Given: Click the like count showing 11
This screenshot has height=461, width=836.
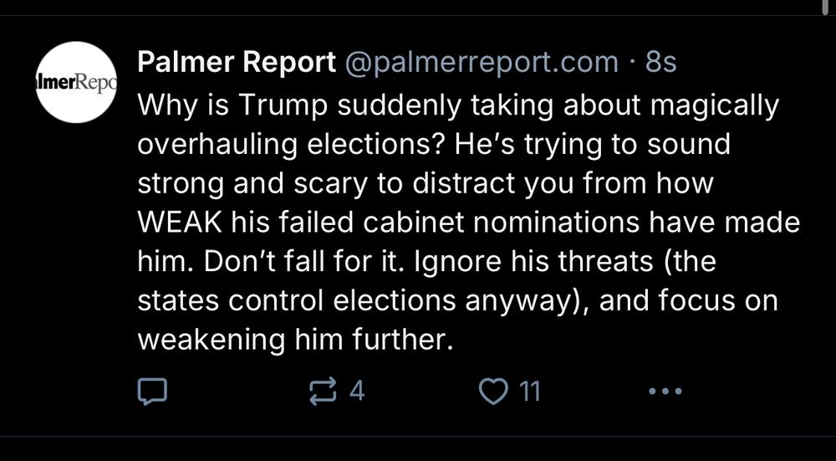Looking at the screenshot, I should coord(530,391).
